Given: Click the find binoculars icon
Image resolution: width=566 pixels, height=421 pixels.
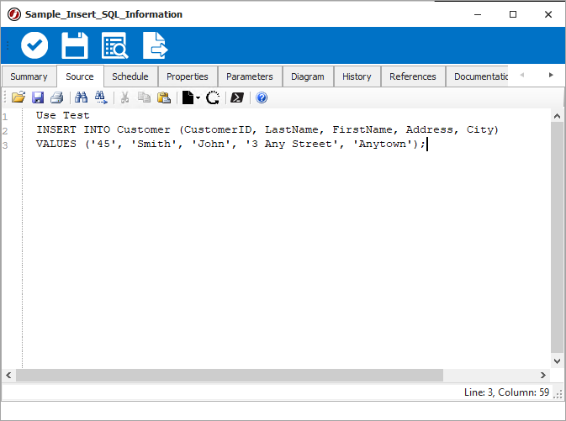Looking at the screenshot, I should [81, 97].
